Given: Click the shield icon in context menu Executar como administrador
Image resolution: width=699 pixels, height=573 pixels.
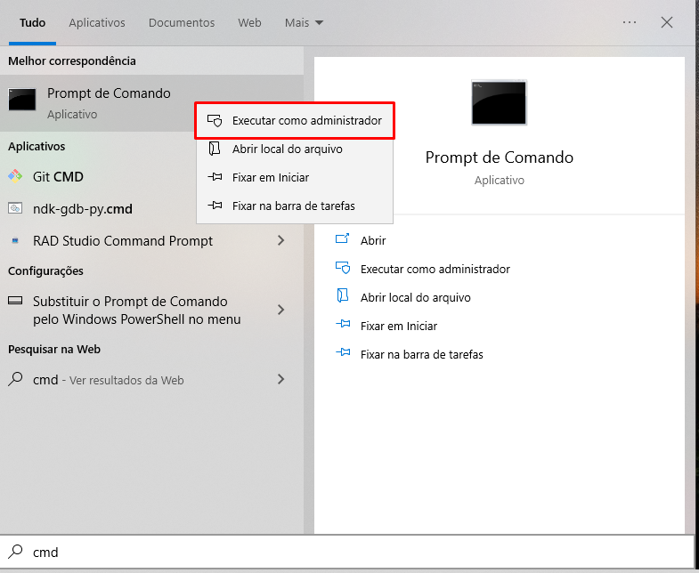Looking at the screenshot, I should point(215,120).
